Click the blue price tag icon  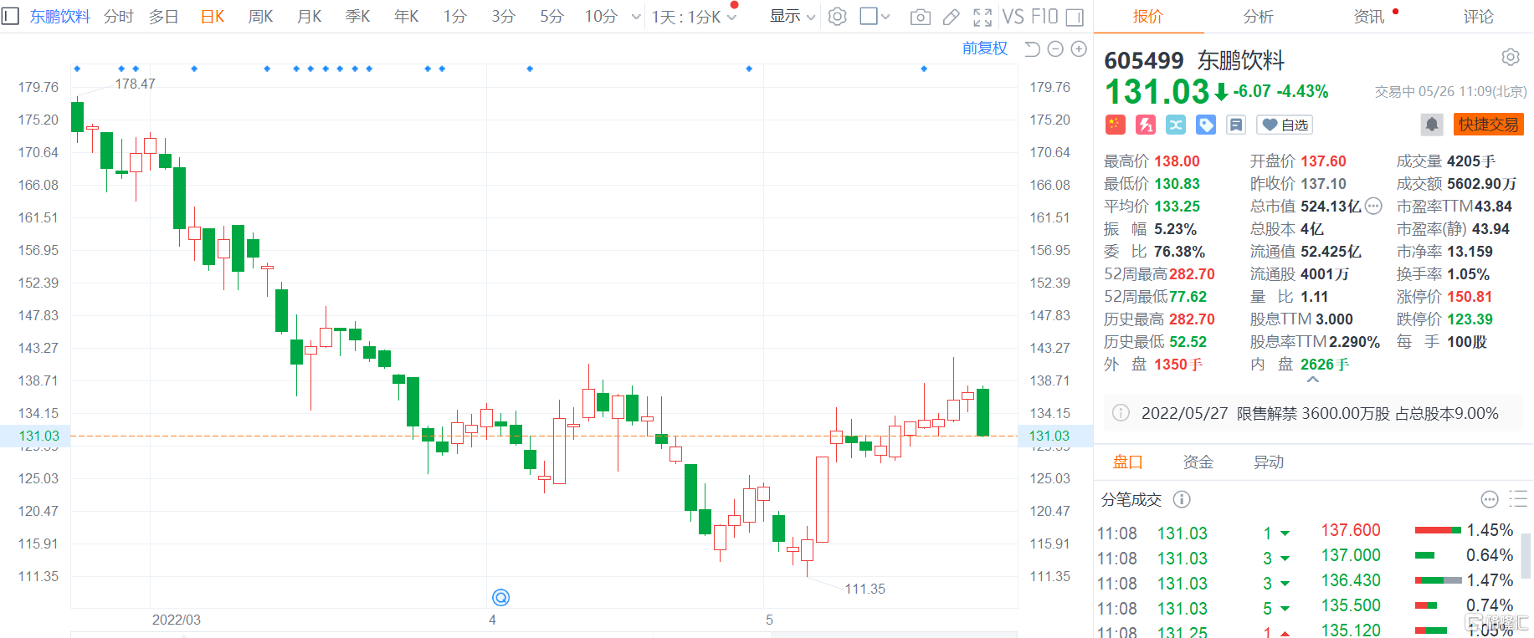pyautogui.click(x=1206, y=125)
